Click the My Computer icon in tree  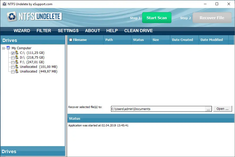coord(8,48)
